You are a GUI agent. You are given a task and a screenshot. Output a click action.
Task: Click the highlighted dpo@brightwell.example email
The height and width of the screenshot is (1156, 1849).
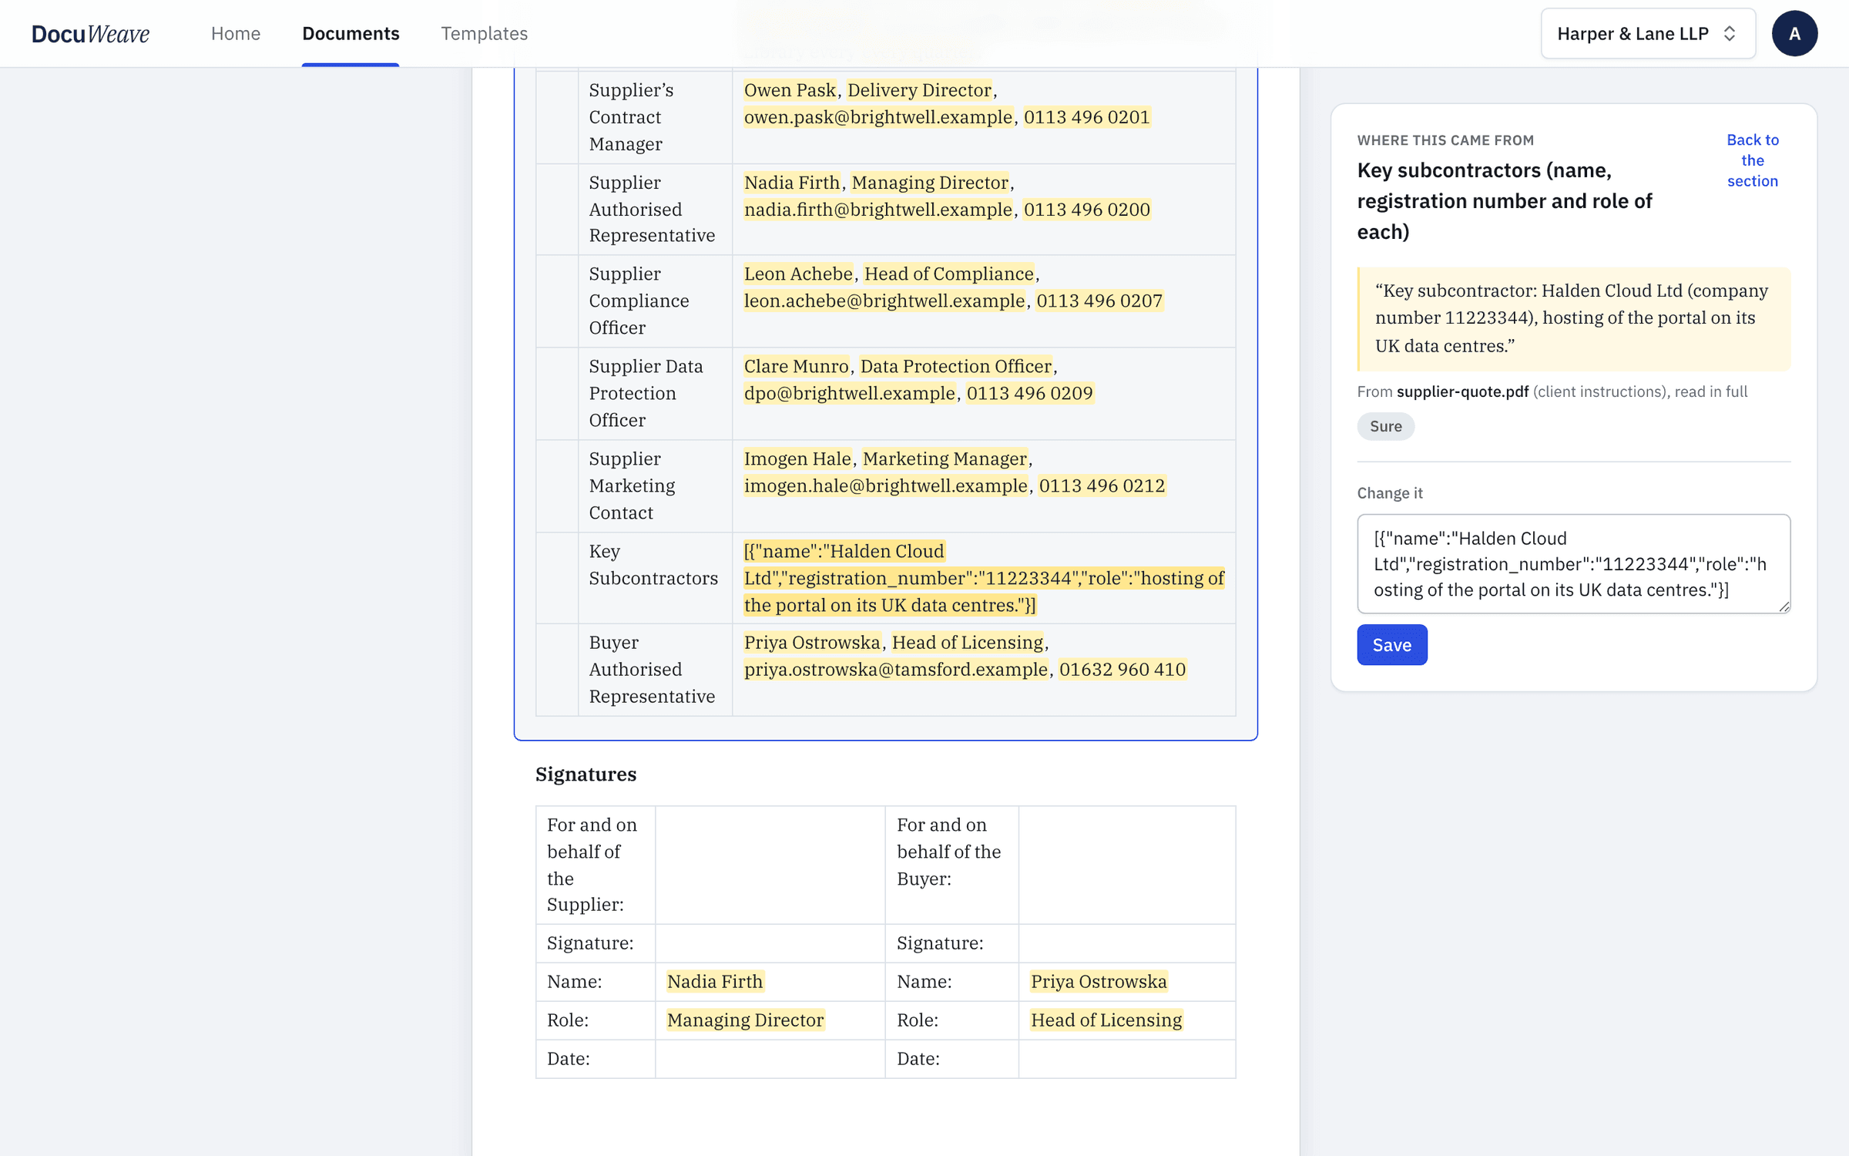pos(849,393)
